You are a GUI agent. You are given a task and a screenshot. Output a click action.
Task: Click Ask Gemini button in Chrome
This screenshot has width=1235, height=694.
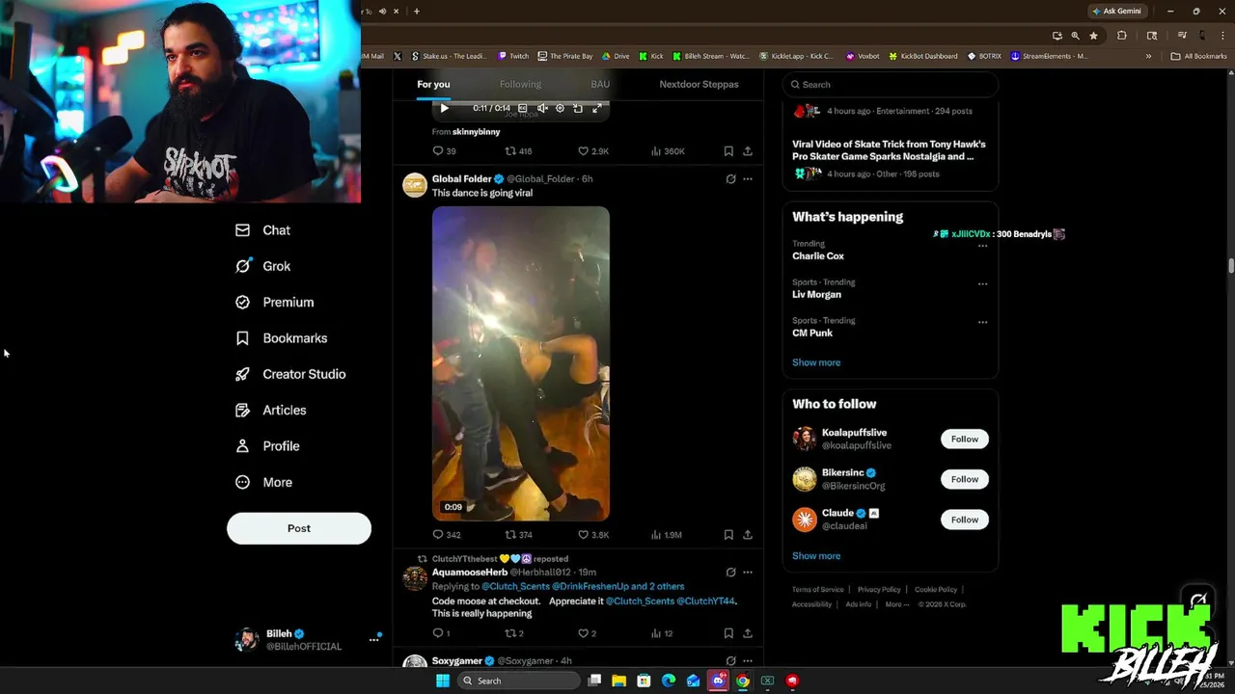click(1116, 11)
